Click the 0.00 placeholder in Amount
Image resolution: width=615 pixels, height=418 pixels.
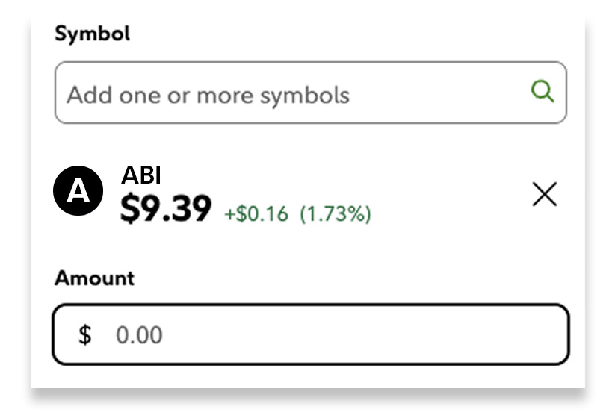(x=138, y=335)
